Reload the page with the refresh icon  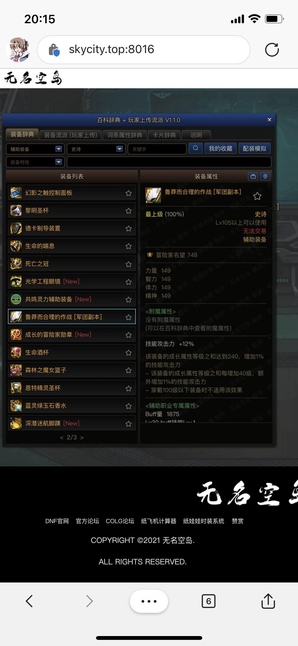point(272,49)
